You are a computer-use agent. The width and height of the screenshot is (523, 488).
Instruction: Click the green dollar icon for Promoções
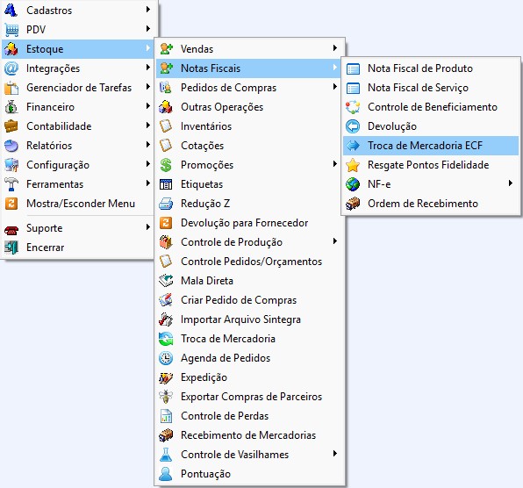[x=166, y=165]
